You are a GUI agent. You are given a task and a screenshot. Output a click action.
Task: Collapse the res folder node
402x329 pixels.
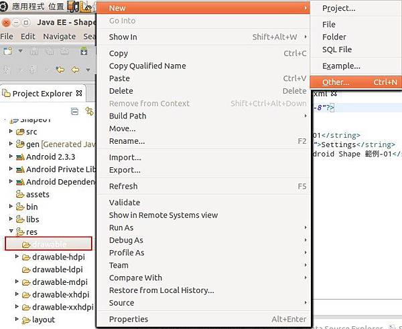[11, 231]
